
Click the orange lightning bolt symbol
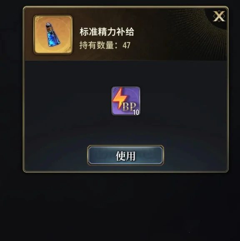[120, 98]
